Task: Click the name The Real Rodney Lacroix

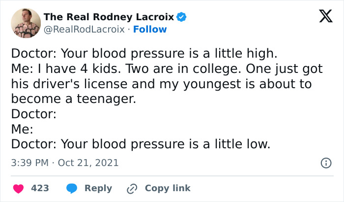Action: tap(109, 17)
